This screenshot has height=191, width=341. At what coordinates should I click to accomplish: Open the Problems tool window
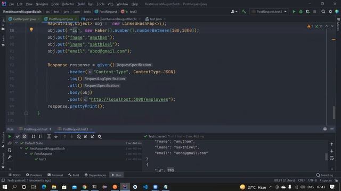pos(34,175)
